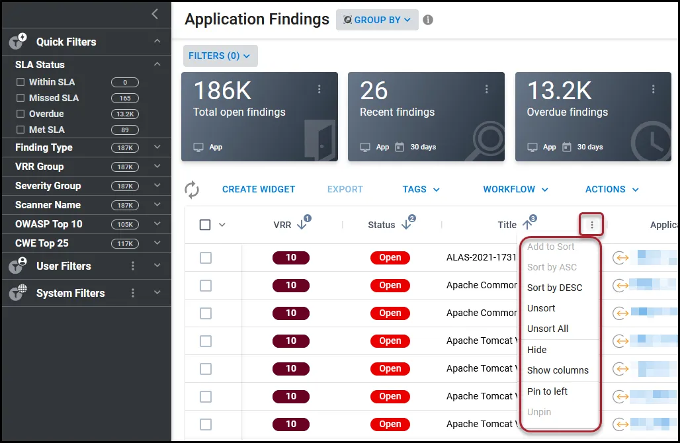This screenshot has width=680, height=443.
Task: Toggle the select-all checkbox in table header
Action: pos(205,225)
